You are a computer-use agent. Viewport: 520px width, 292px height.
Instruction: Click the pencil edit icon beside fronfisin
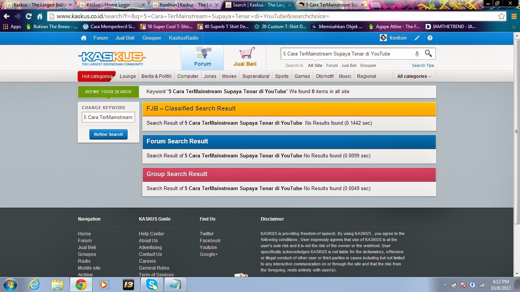417,38
